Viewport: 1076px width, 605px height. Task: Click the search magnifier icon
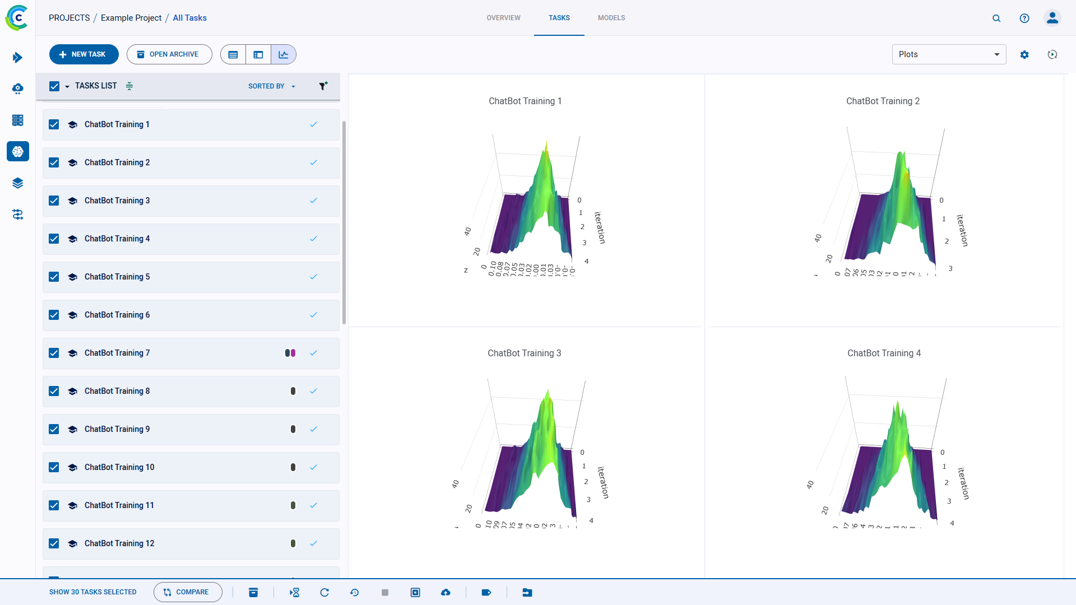tap(996, 18)
